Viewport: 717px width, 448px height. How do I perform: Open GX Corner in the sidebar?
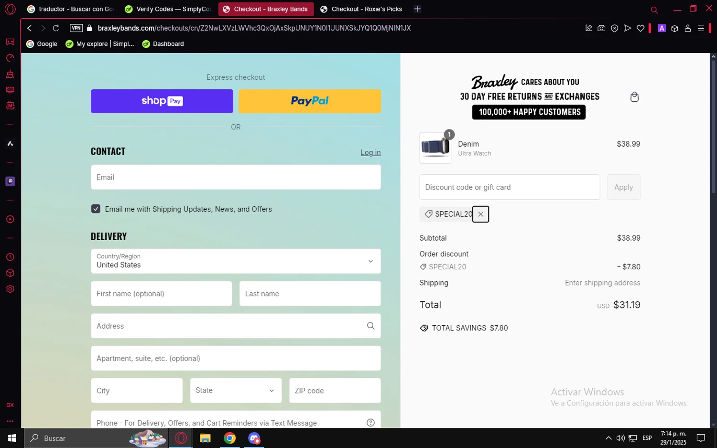[x=10, y=42]
